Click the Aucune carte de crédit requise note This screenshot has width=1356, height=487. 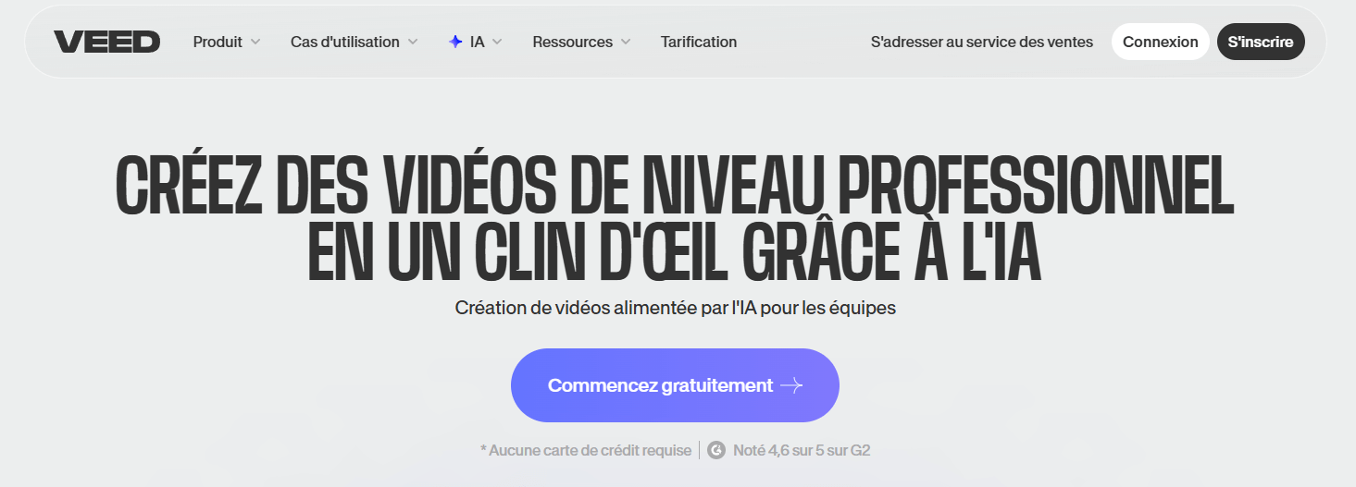pyautogui.click(x=586, y=451)
